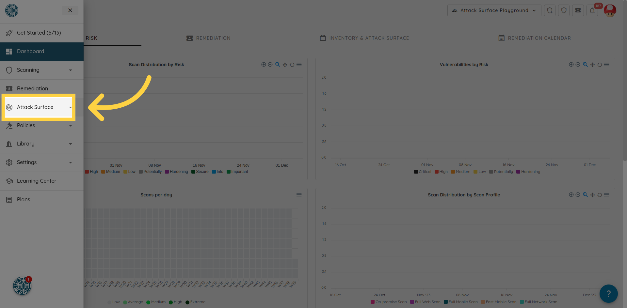Click the user avatar in top right
The image size is (627, 308).
pos(610,10)
